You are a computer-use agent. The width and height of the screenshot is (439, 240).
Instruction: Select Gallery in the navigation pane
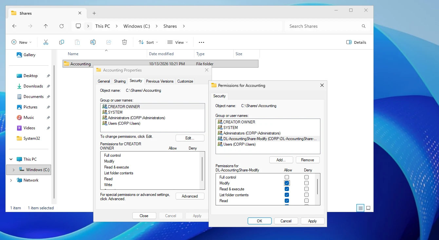point(29,55)
